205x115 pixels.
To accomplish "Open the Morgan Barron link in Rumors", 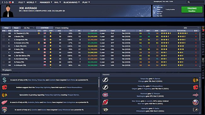I will [x=73, y=95].
